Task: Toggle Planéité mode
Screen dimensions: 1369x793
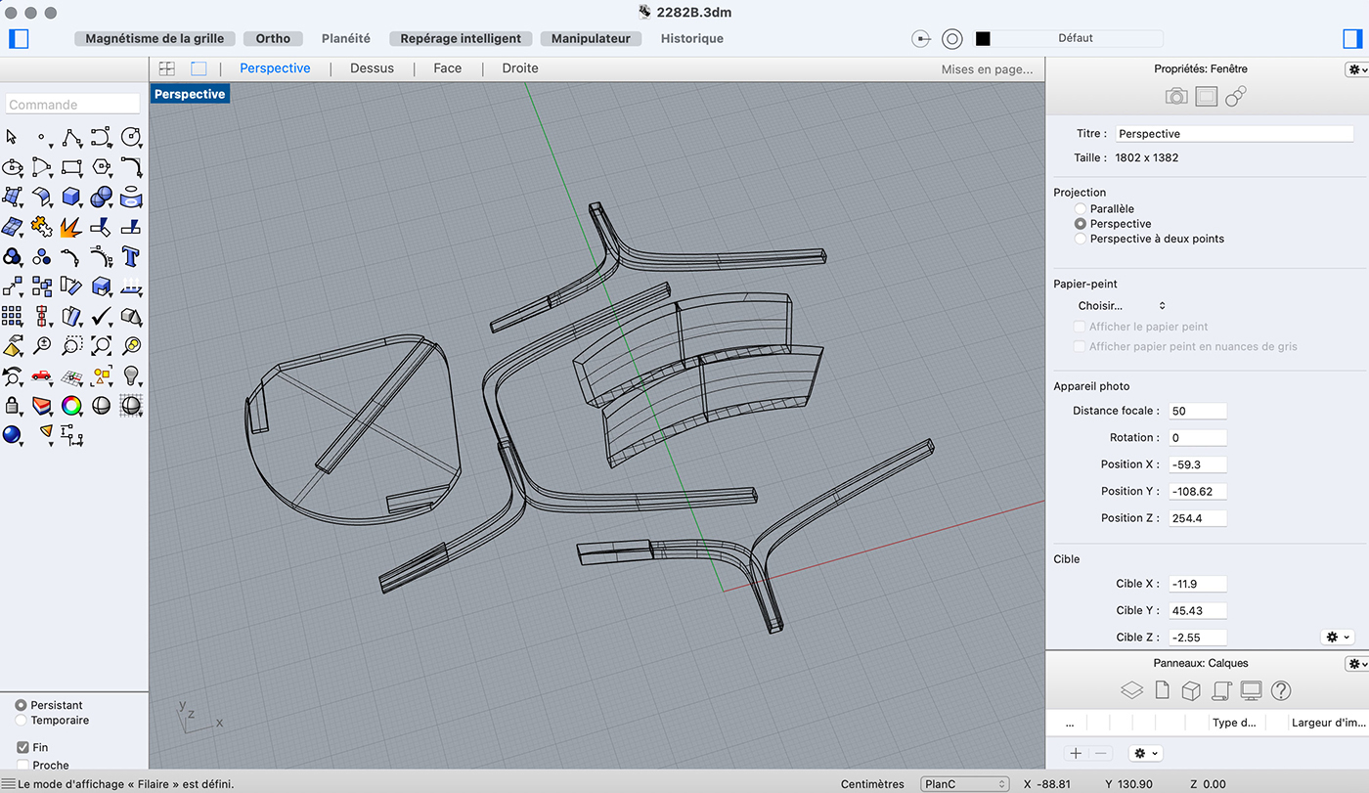Action: coord(346,38)
